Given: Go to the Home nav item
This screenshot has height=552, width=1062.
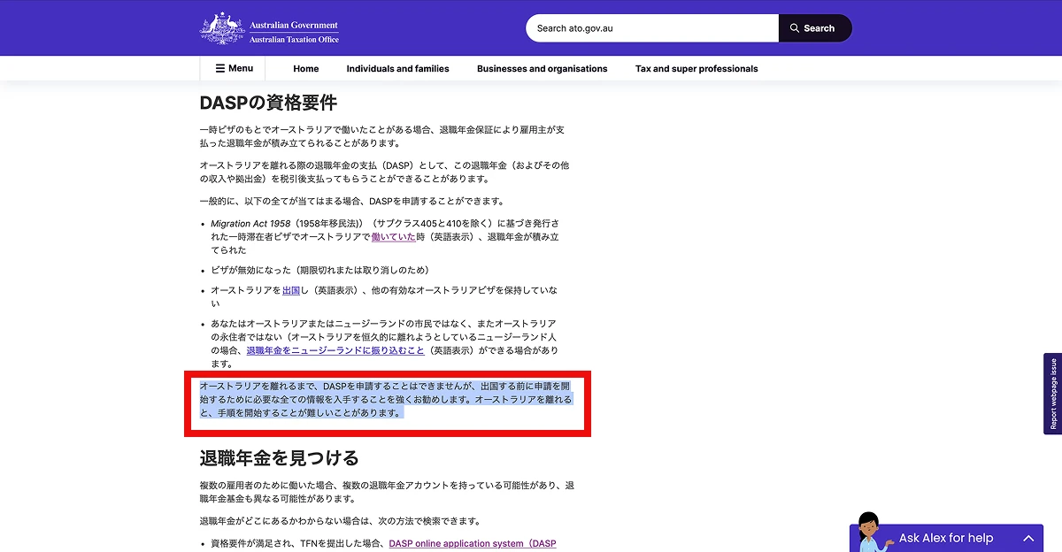Looking at the screenshot, I should [305, 68].
